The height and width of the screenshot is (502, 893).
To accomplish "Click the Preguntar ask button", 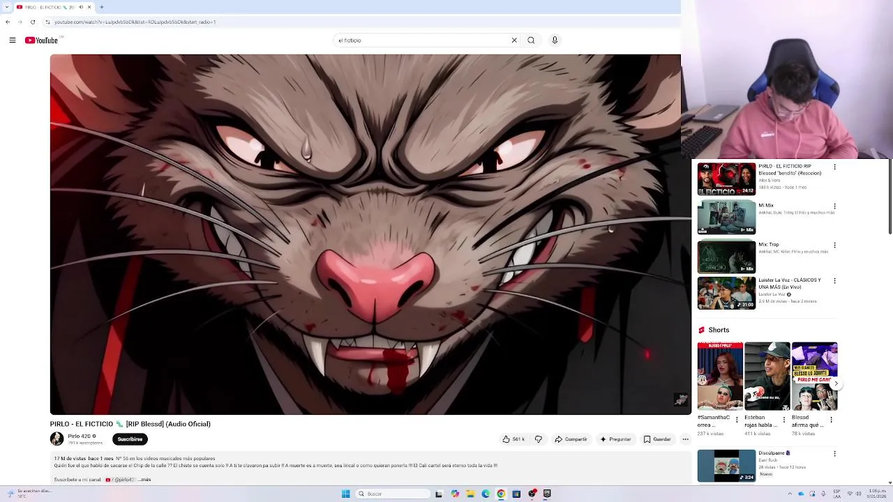I will (x=615, y=439).
